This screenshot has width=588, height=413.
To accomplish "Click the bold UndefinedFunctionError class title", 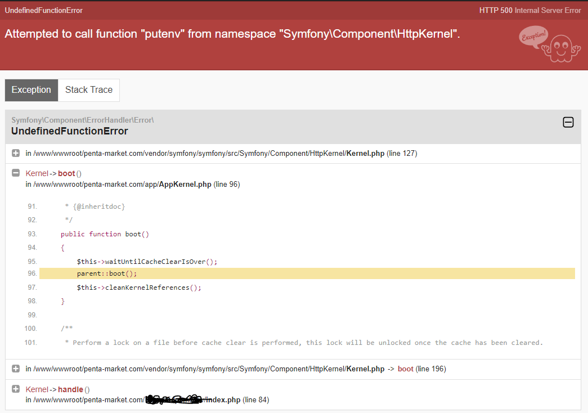I will click(x=70, y=131).
